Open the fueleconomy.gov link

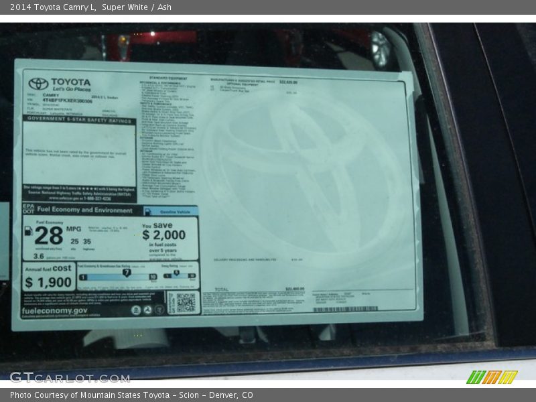coord(54,310)
